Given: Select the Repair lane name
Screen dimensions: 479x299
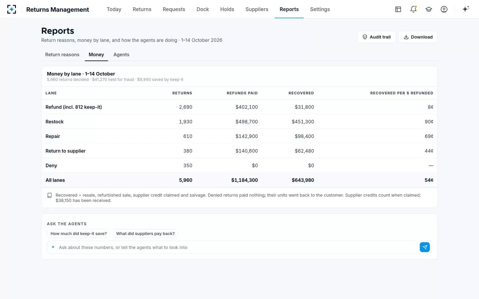Looking at the screenshot, I should [x=53, y=136].
